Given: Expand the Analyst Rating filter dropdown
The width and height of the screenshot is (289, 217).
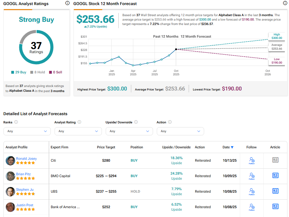Looking at the screenshot, I should click(78, 131).
